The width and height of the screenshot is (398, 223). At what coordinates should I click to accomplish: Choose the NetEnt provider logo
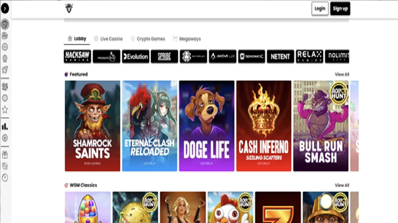click(280, 56)
